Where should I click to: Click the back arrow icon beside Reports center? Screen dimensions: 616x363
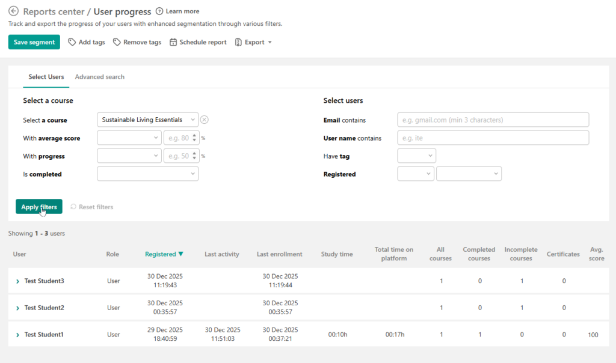[x=13, y=11]
